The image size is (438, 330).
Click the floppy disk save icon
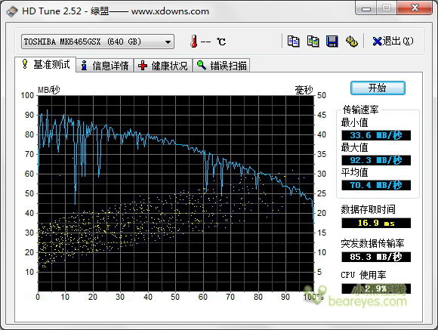coord(332,42)
